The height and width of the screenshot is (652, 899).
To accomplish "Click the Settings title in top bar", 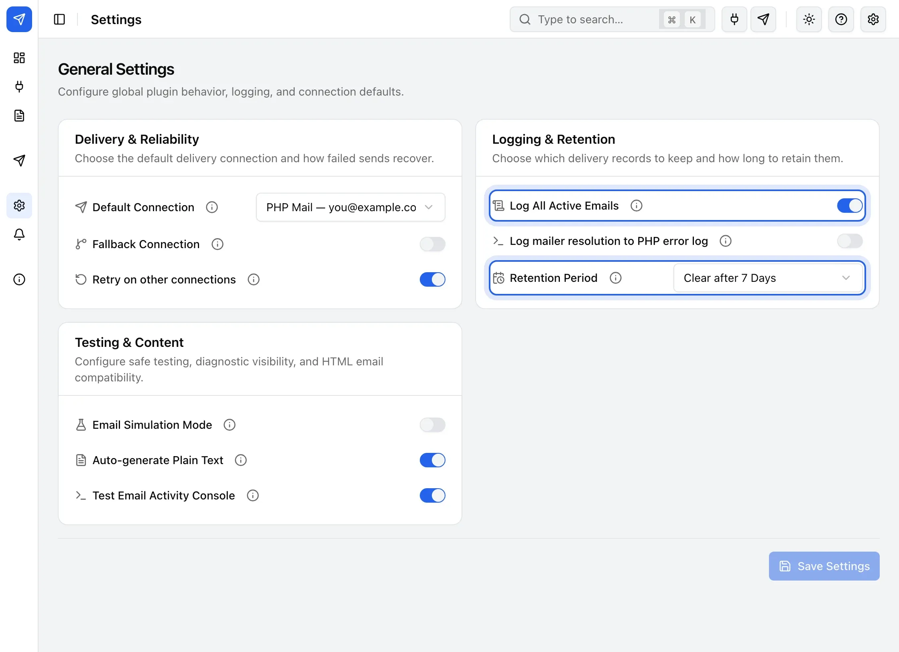I will tap(116, 19).
